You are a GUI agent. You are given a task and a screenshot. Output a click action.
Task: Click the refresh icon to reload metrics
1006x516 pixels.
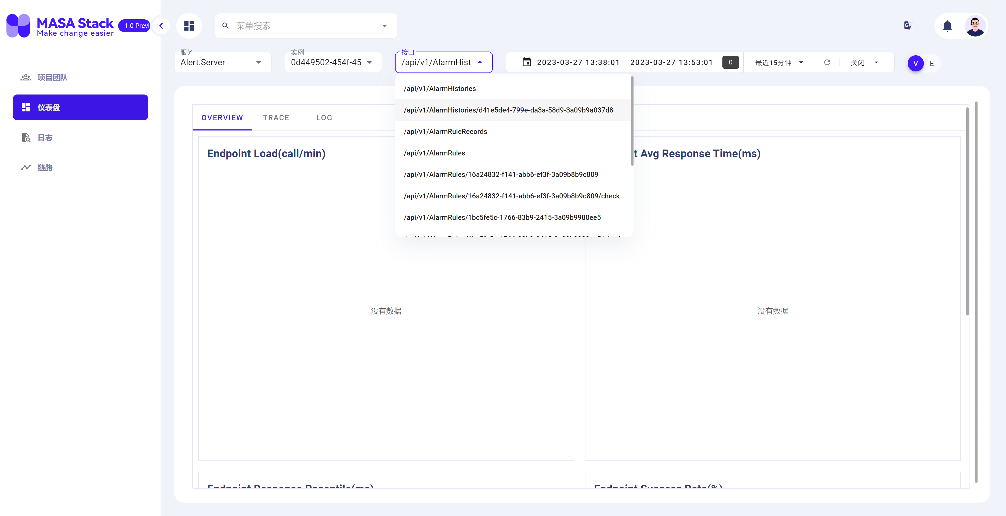827,62
